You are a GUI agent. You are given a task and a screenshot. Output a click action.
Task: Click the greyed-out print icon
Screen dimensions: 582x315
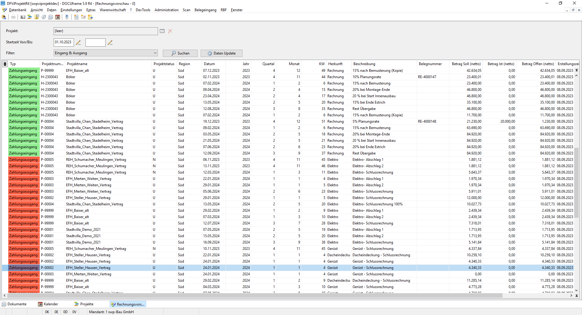[x=13, y=17]
